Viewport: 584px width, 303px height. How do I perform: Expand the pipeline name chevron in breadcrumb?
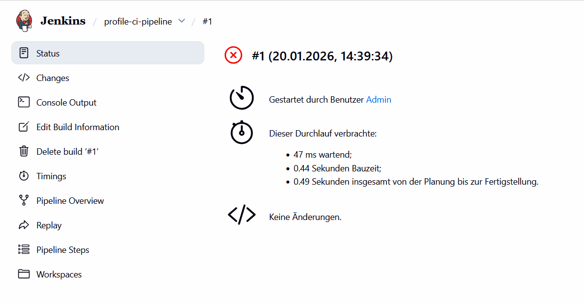[x=181, y=21]
